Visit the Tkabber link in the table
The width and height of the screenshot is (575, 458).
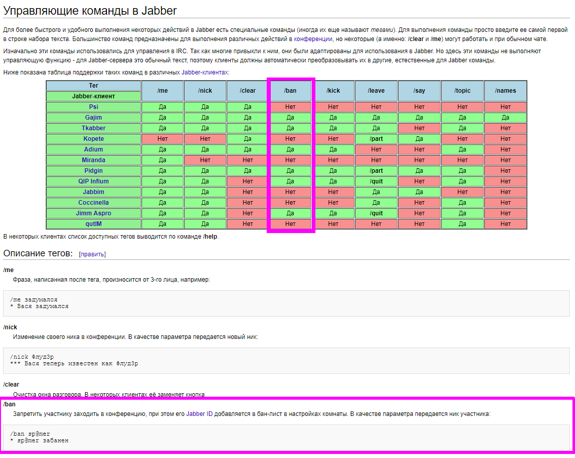click(x=93, y=128)
